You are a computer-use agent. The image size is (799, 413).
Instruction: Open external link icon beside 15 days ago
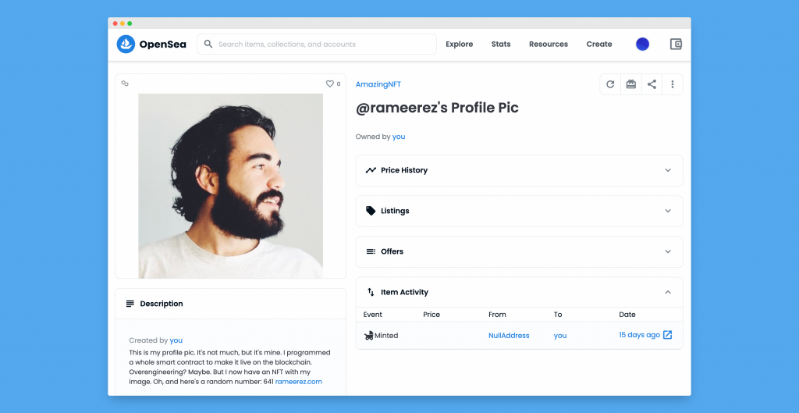pos(667,335)
